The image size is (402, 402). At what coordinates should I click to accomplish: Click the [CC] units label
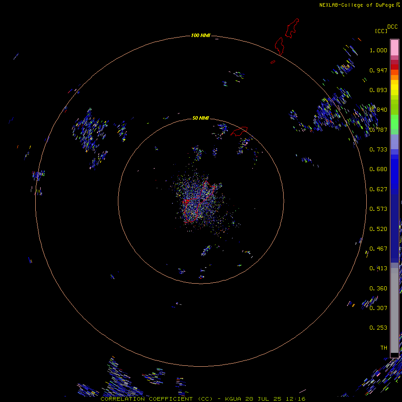click(x=381, y=31)
